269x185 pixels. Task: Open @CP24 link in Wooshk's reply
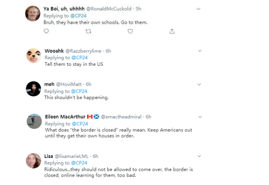pos(79,57)
